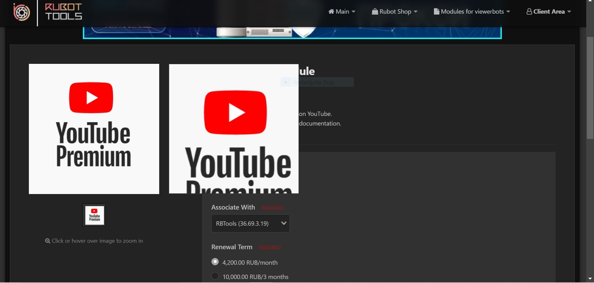Expand the Main menu dropdown arrow

(353, 12)
